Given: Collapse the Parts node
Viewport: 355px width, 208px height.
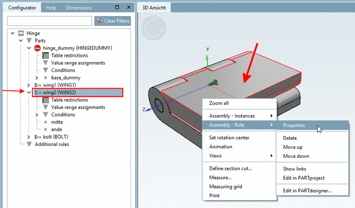Looking at the screenshot, I should tap(21, 41).
